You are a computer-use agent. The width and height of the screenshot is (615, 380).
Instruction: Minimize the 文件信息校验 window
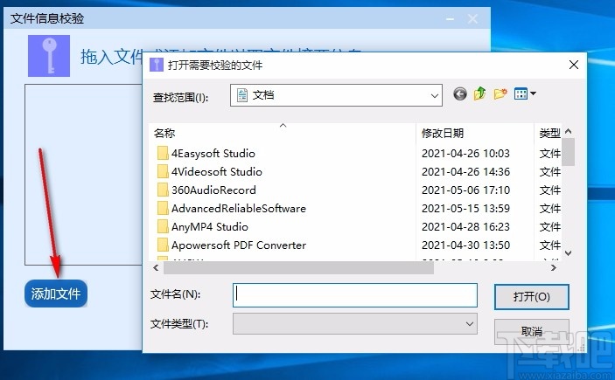coord(450,19)
